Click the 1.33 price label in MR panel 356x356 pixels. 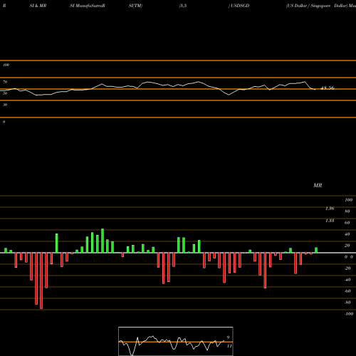(x=330, y=221)
